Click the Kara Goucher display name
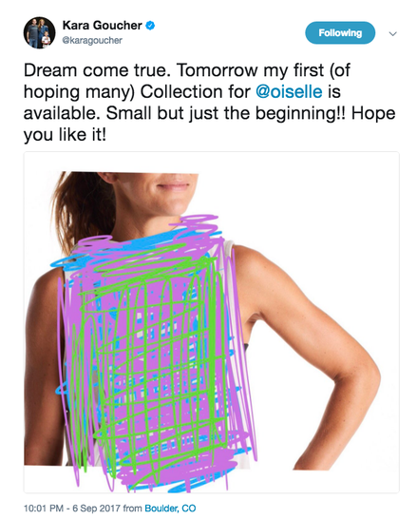Viewport: 417px width, 519px height. (x=103, y=25)
